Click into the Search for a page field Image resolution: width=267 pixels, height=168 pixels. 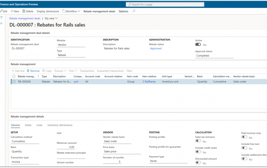[x=165, y=5]
